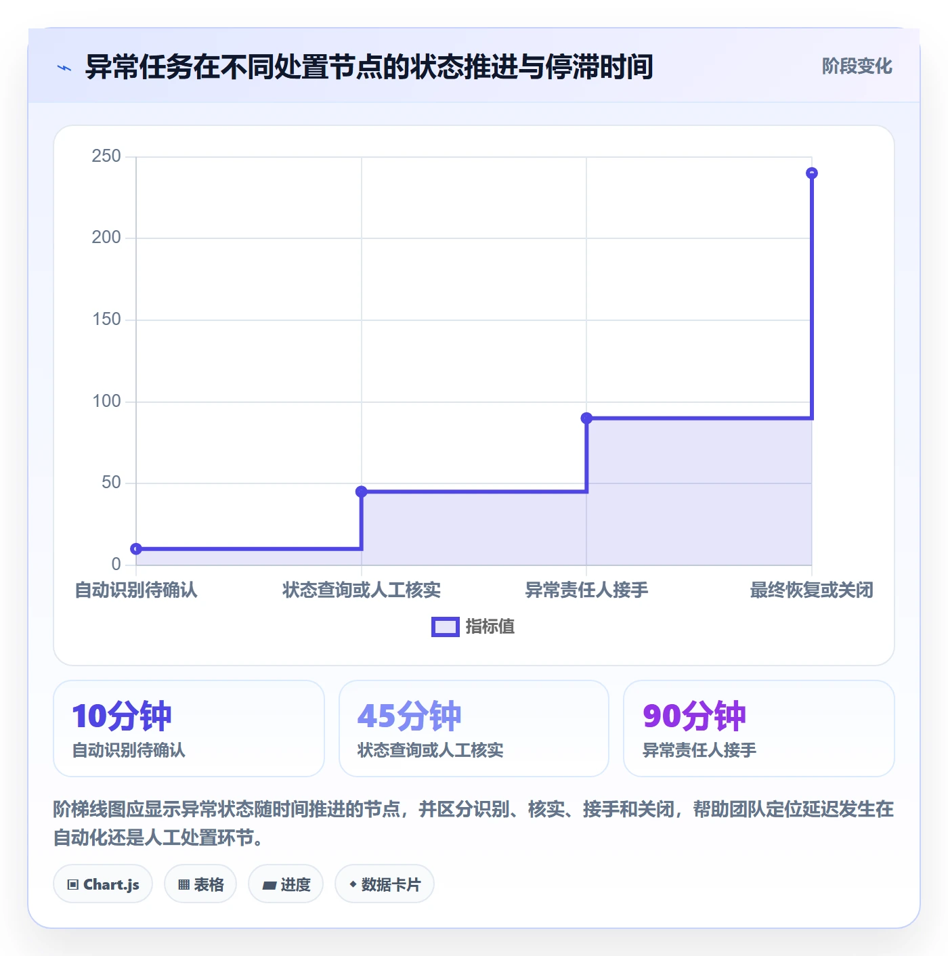Click the bar icon in the 进度 chip
The width and height of the screenshot is (948, 956).
coord(270,886)
